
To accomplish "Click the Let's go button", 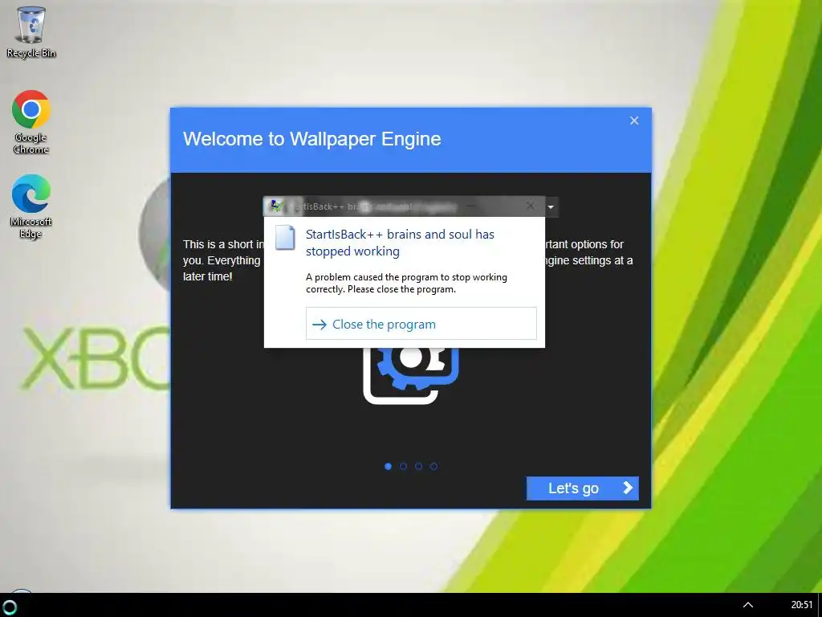I will click(x=583, y=488).
